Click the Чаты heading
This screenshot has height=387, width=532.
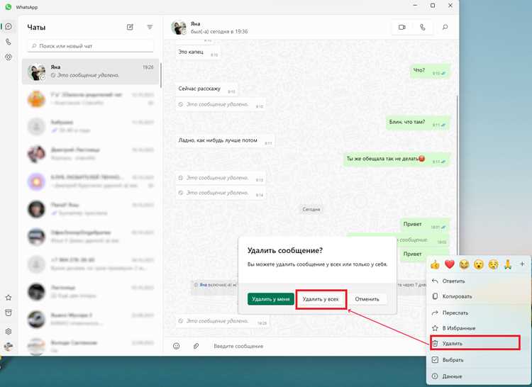36,28
